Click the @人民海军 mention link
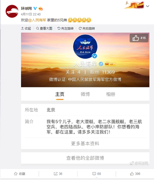The image size is (154, 180). pos(37,20)
